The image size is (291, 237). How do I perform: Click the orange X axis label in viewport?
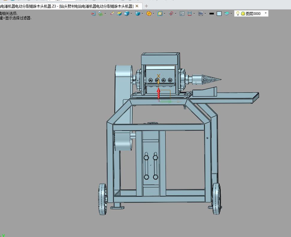click(x=158, y=76)
